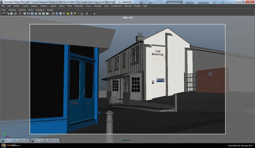Viewport: 255px width, 148px height.
Task: Open the Edit UVs menu
Action: tap(128, 6)
